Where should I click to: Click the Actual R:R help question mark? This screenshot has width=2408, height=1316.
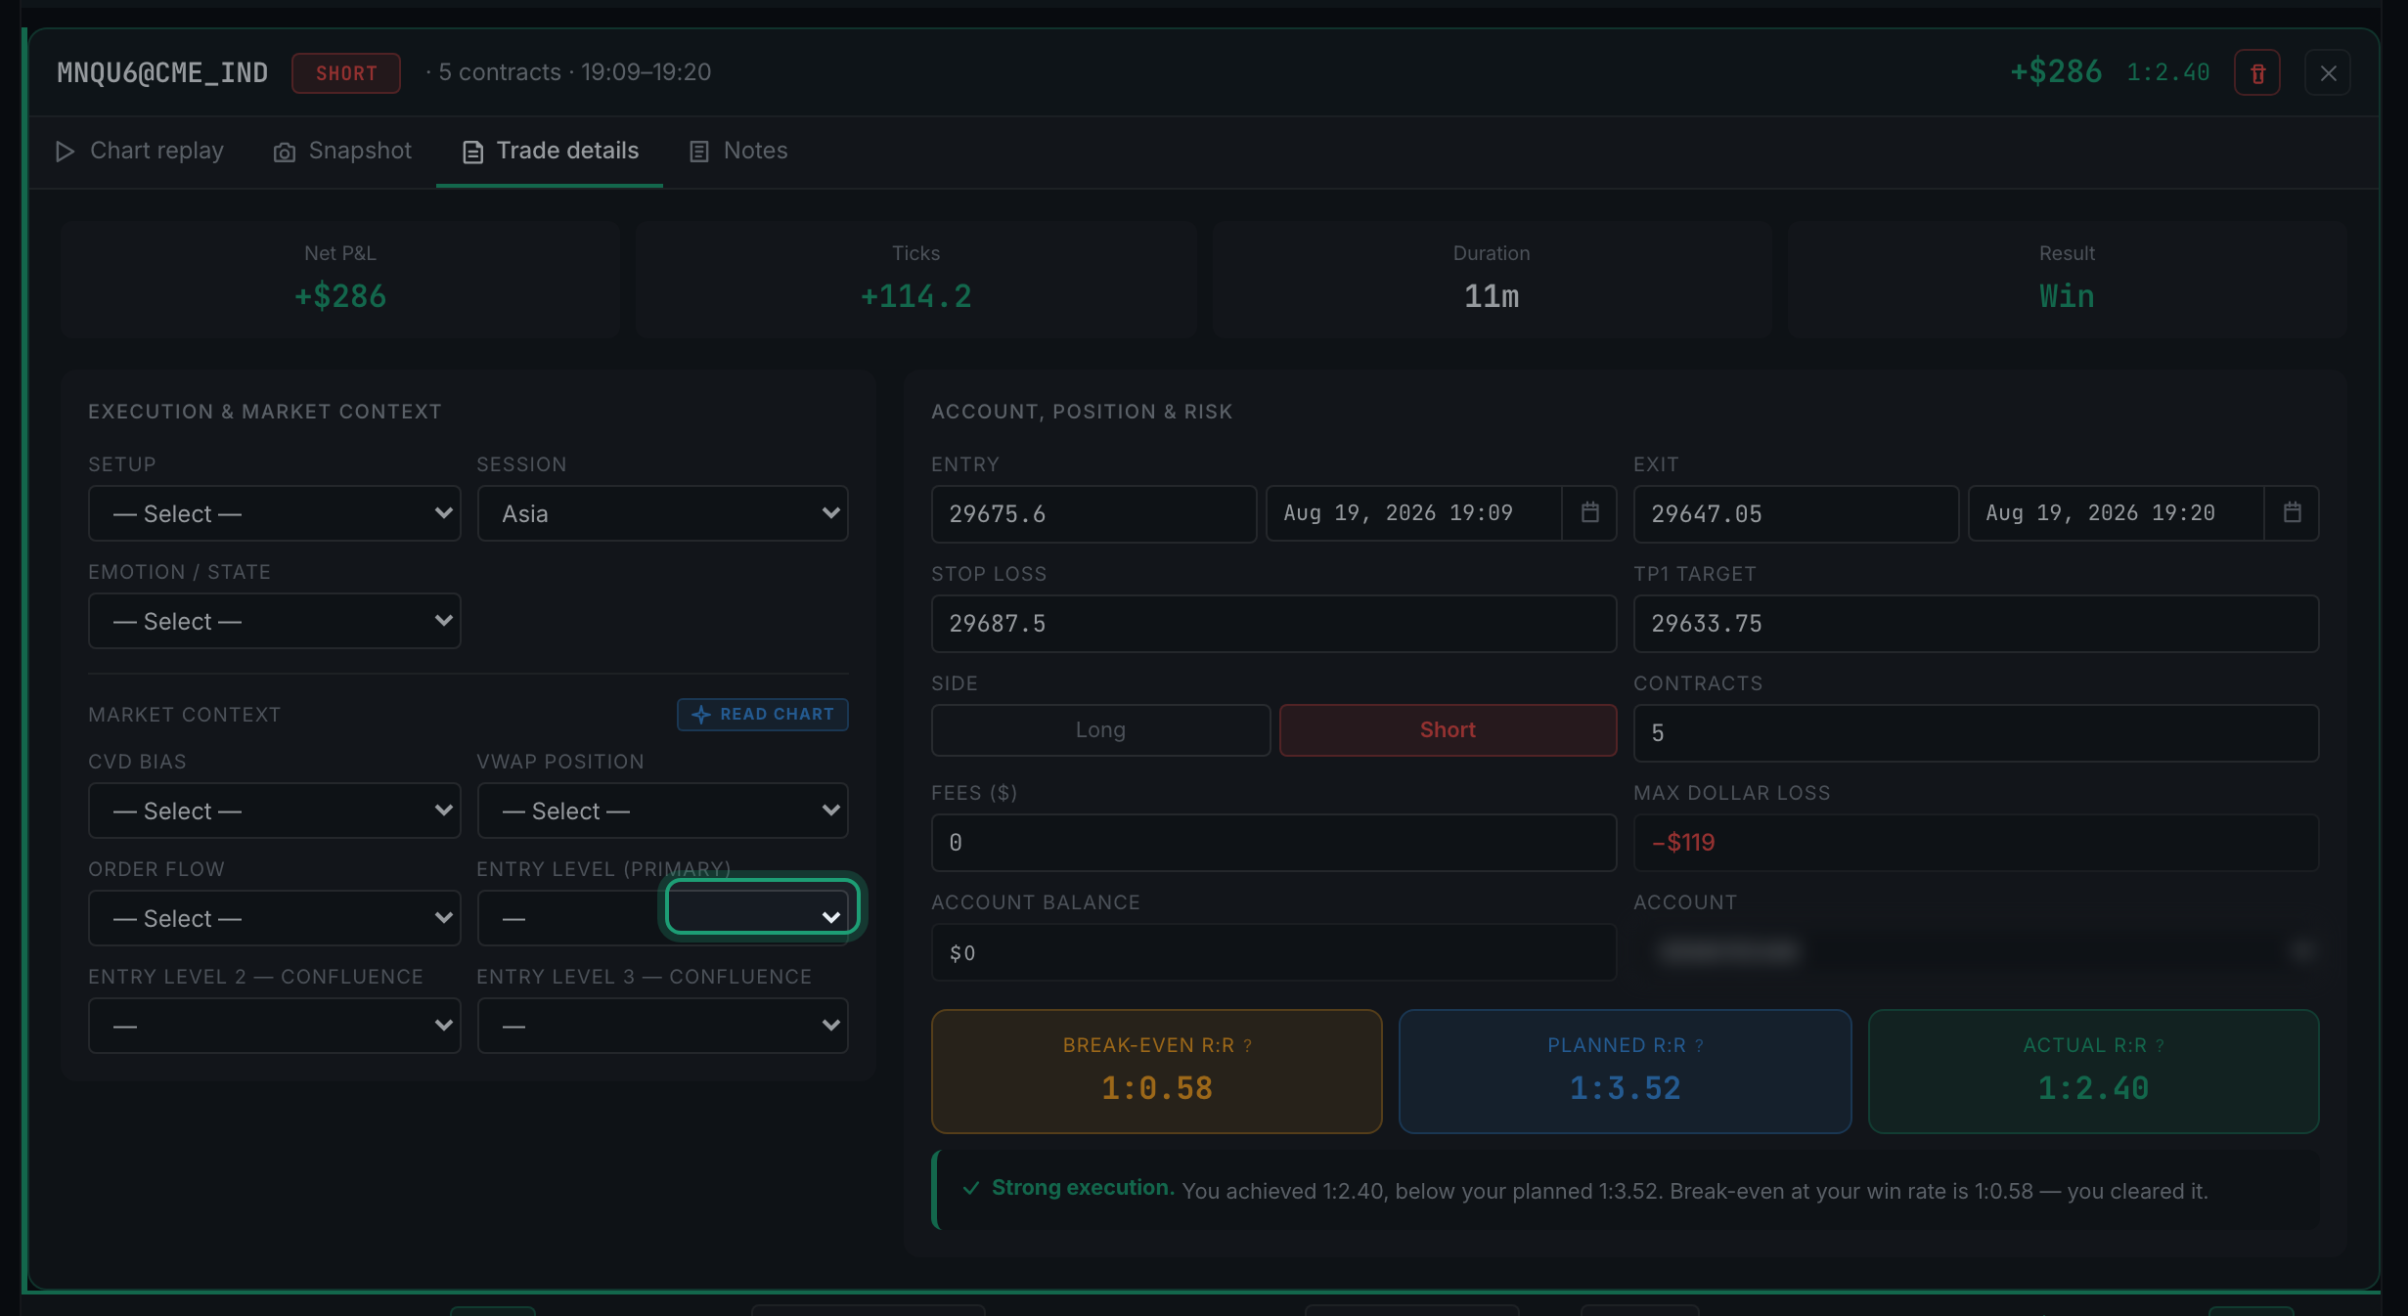click(2161, 1046)
